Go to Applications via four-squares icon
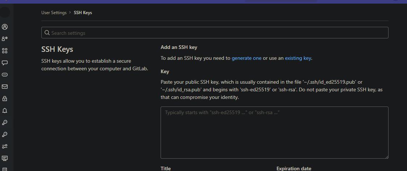Image resolution: width=407 pixels, height=171 pixels. (5, 51)
